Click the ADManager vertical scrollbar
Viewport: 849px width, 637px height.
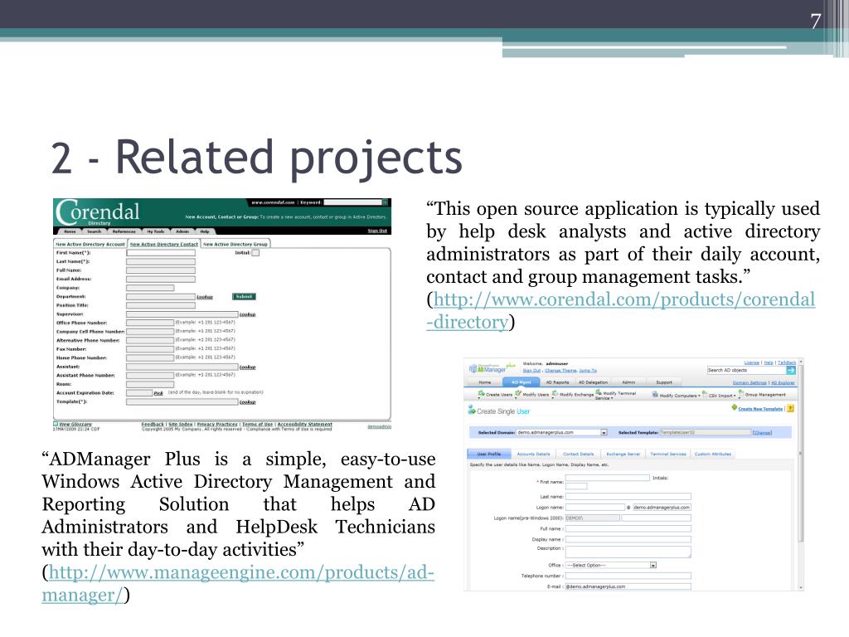pos(801,474)
